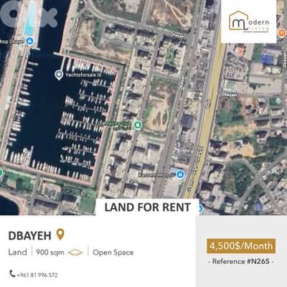Click the 4,500$/Month price badge

coord(241,246)
